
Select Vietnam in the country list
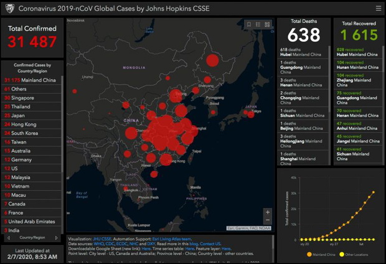click(31, 186)
